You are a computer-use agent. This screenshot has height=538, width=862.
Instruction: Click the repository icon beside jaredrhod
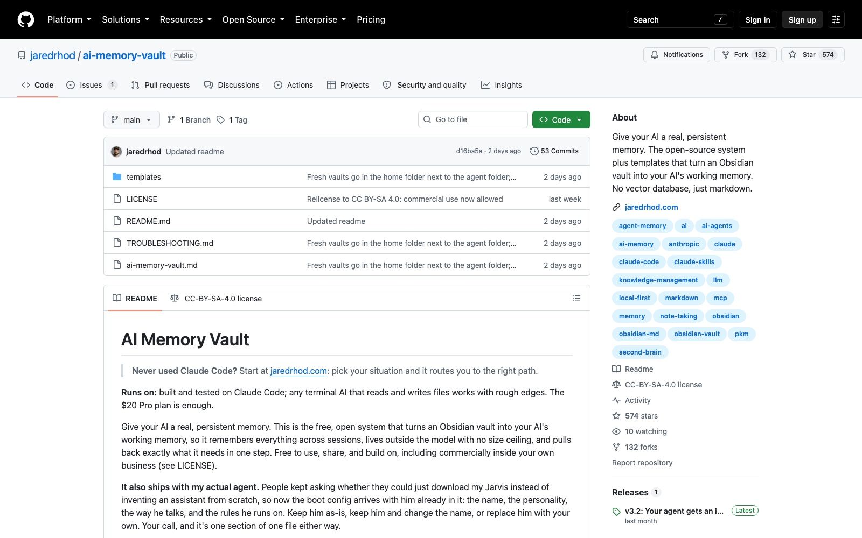22,55
